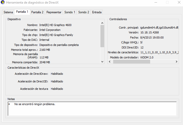Click the Tipo de DAC value Internal

(44, 40)
